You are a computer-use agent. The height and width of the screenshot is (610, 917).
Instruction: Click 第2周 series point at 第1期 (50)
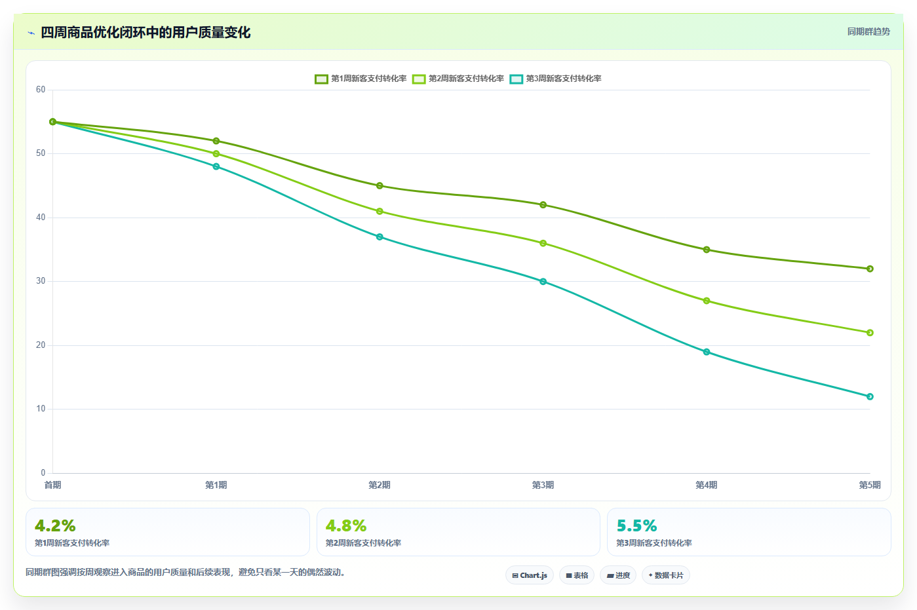216,154
